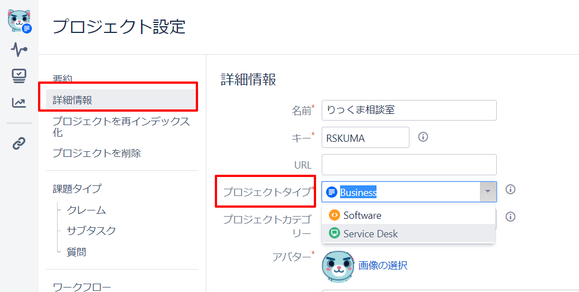The image size is (579, 292).
Task: Click the project avatar icon in sidebar
Action: [x=19, y=21]
